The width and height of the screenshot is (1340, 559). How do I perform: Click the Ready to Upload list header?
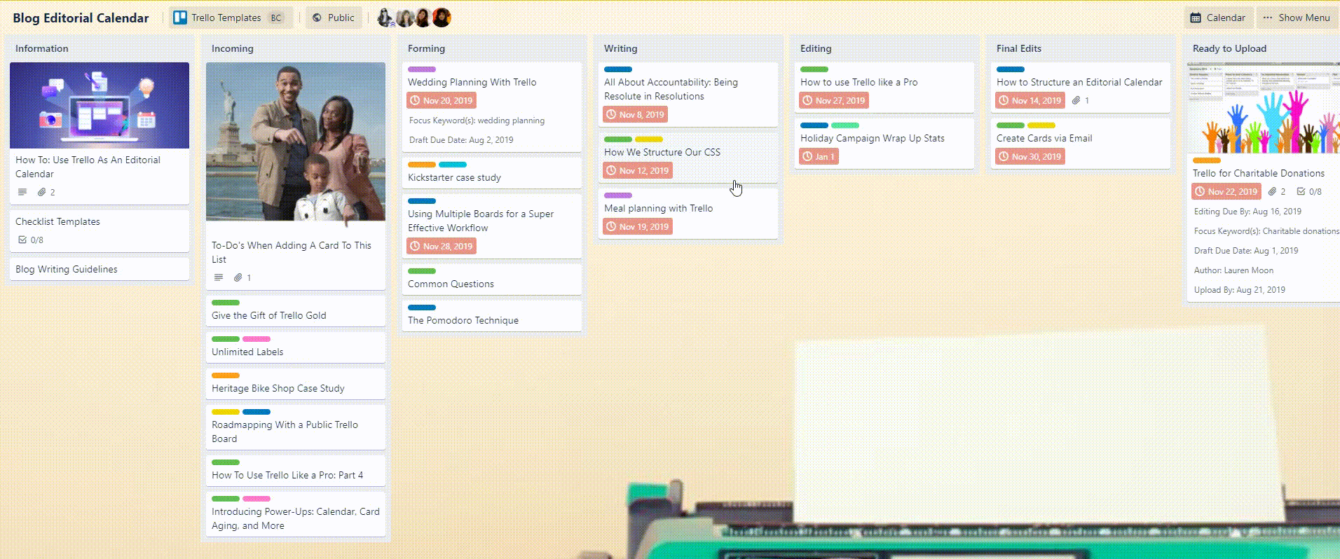1229,48
